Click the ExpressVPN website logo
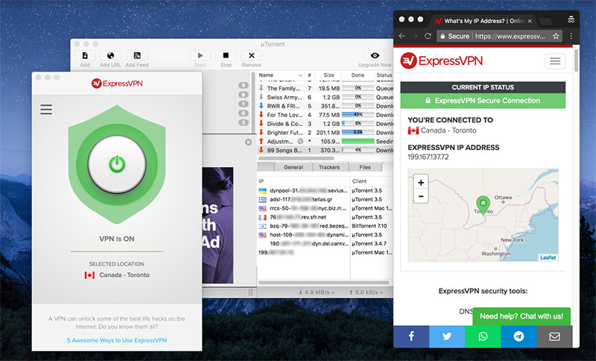 coord(441,60)
